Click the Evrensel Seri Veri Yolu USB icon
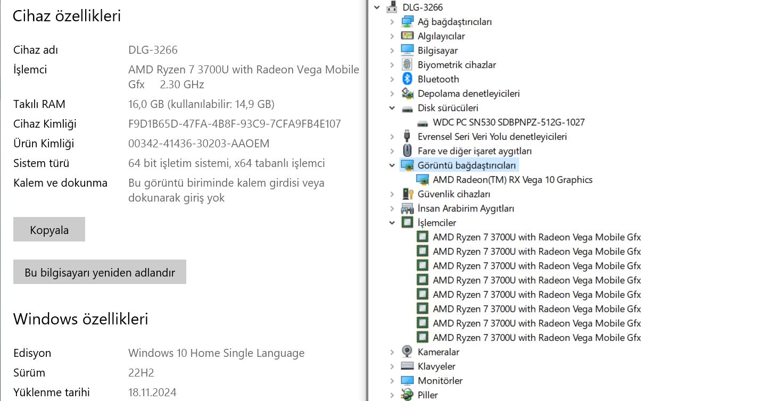This screenshot has height=401, width=761. click(x=407, y=136)
